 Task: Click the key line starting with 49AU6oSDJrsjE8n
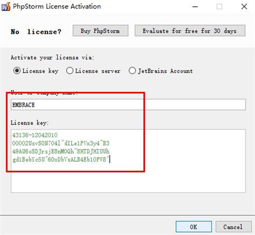61,151
